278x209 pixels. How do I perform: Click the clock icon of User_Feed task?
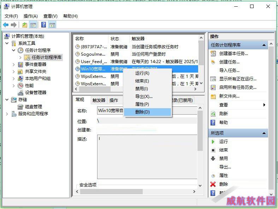coord(77,61)
